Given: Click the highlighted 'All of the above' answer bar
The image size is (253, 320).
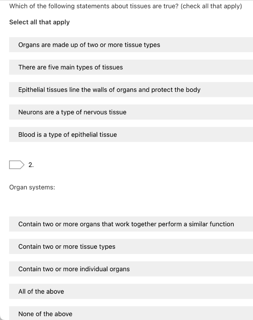Looking at the screenshot, I should (x=41, y=291).
